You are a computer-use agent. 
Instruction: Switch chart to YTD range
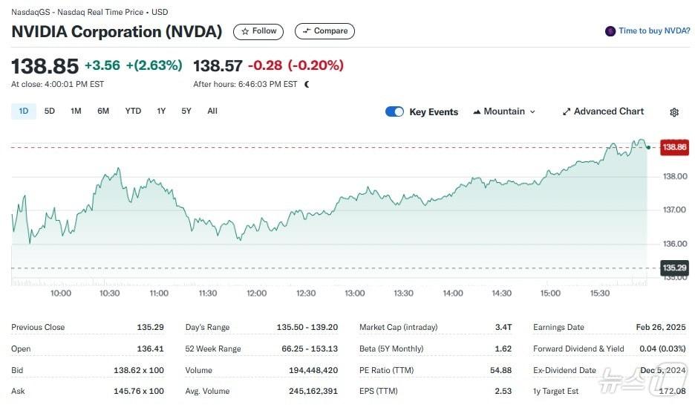[x=133, y=111]
